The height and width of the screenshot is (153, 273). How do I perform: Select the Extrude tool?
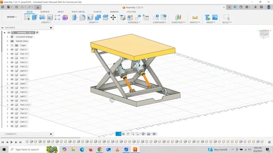tap(35, 17)
